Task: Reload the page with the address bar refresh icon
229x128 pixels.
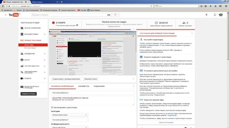Action: tap(151, 6)
